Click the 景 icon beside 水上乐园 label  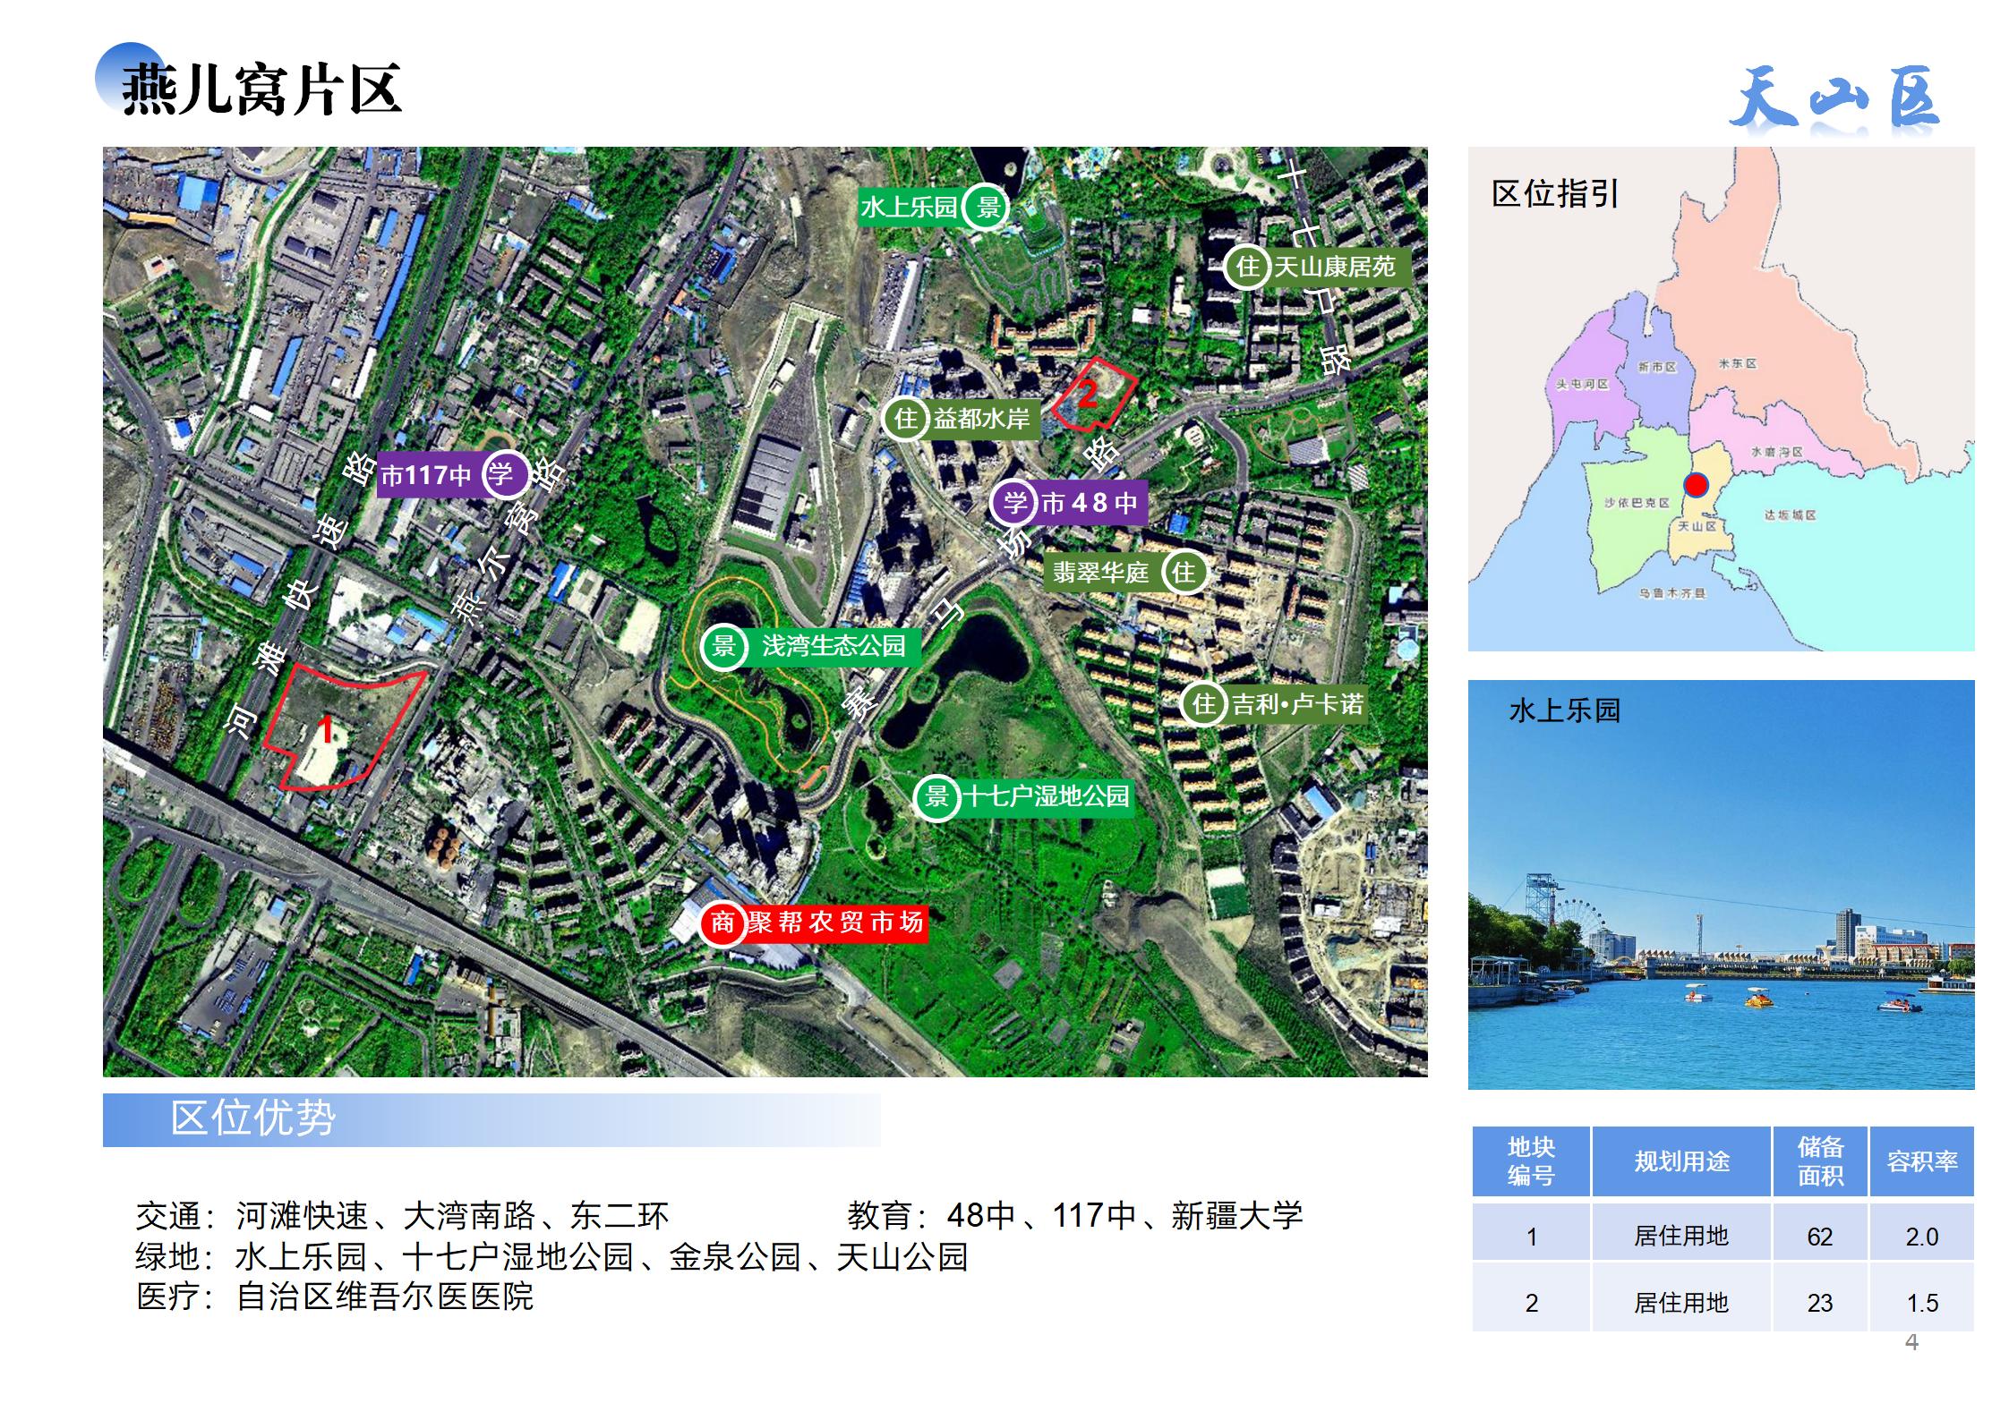[x=987, y=208]
